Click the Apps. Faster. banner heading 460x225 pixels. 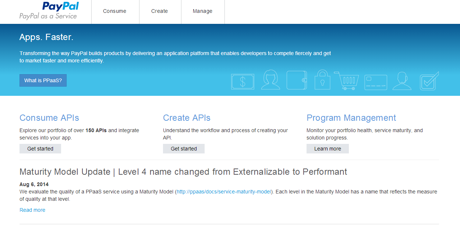46,37
